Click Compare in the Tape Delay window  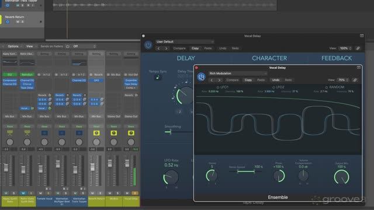coord(179,48)
